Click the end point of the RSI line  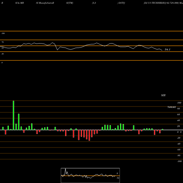(x=162, y=50)
